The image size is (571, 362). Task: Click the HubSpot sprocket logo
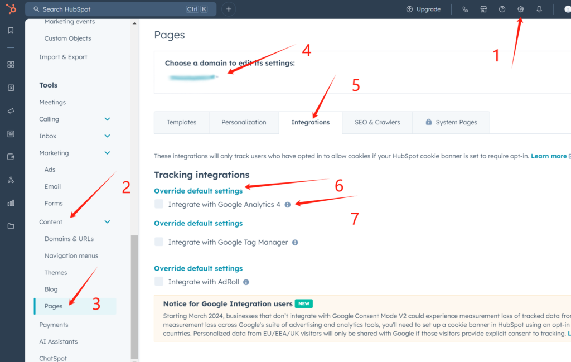11,9
